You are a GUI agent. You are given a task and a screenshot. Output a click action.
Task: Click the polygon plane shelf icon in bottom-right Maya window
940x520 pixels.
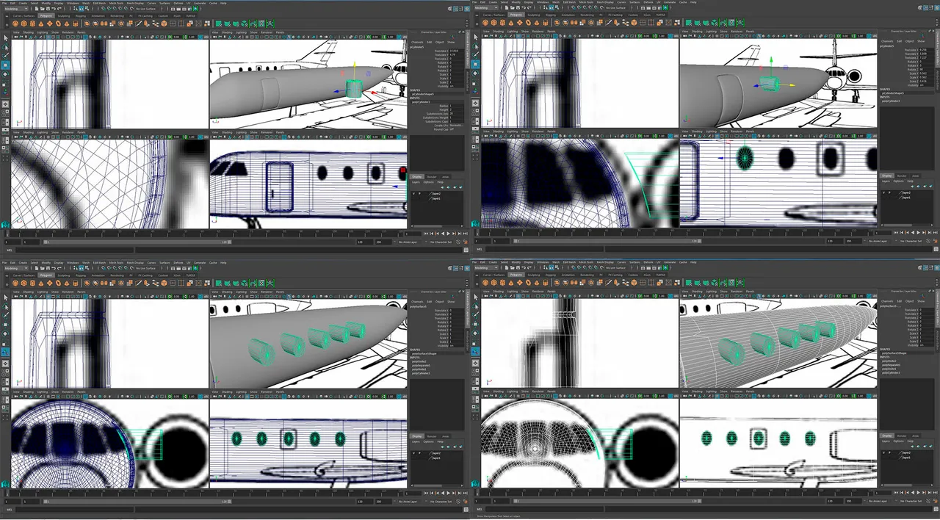tap(519, 283)
